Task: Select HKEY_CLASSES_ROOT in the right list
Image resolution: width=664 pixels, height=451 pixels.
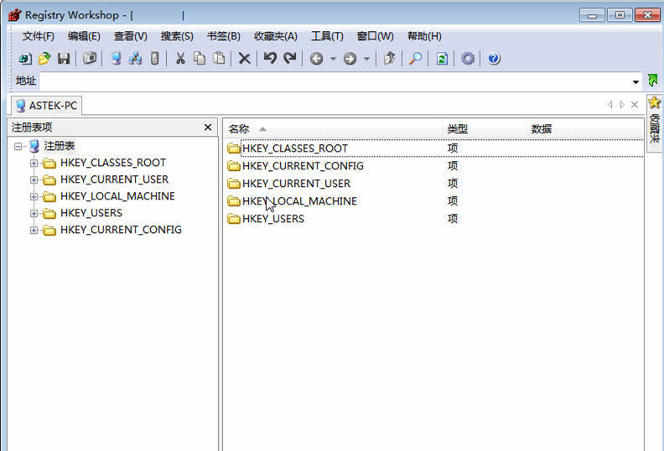Action: coord(434,148)
